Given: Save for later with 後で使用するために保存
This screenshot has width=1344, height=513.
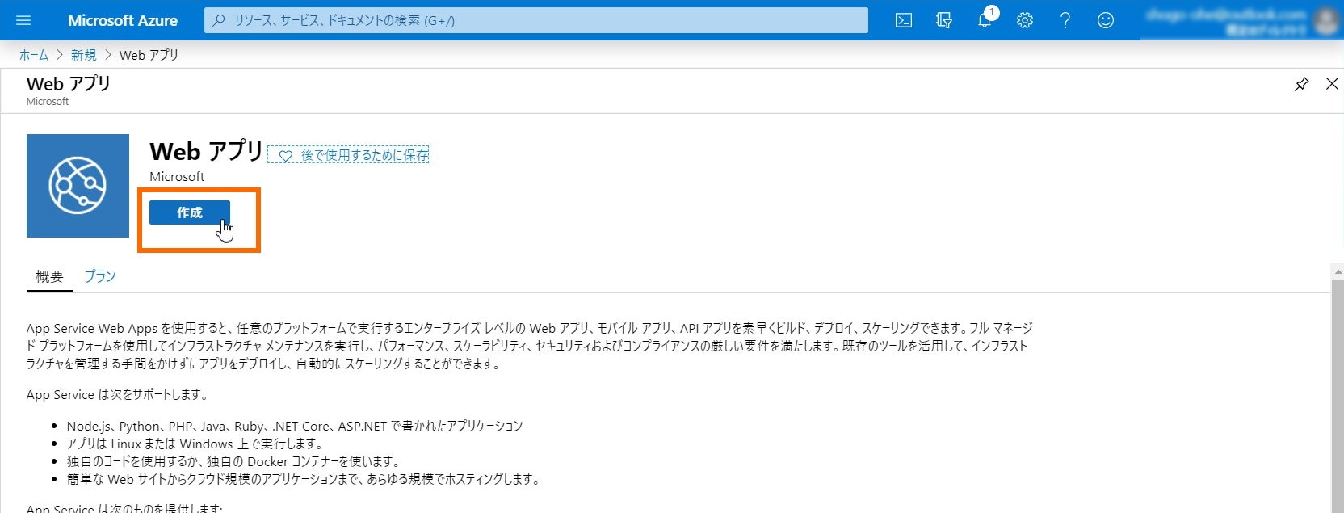Looking at the screenshot, I should point(348,155).
